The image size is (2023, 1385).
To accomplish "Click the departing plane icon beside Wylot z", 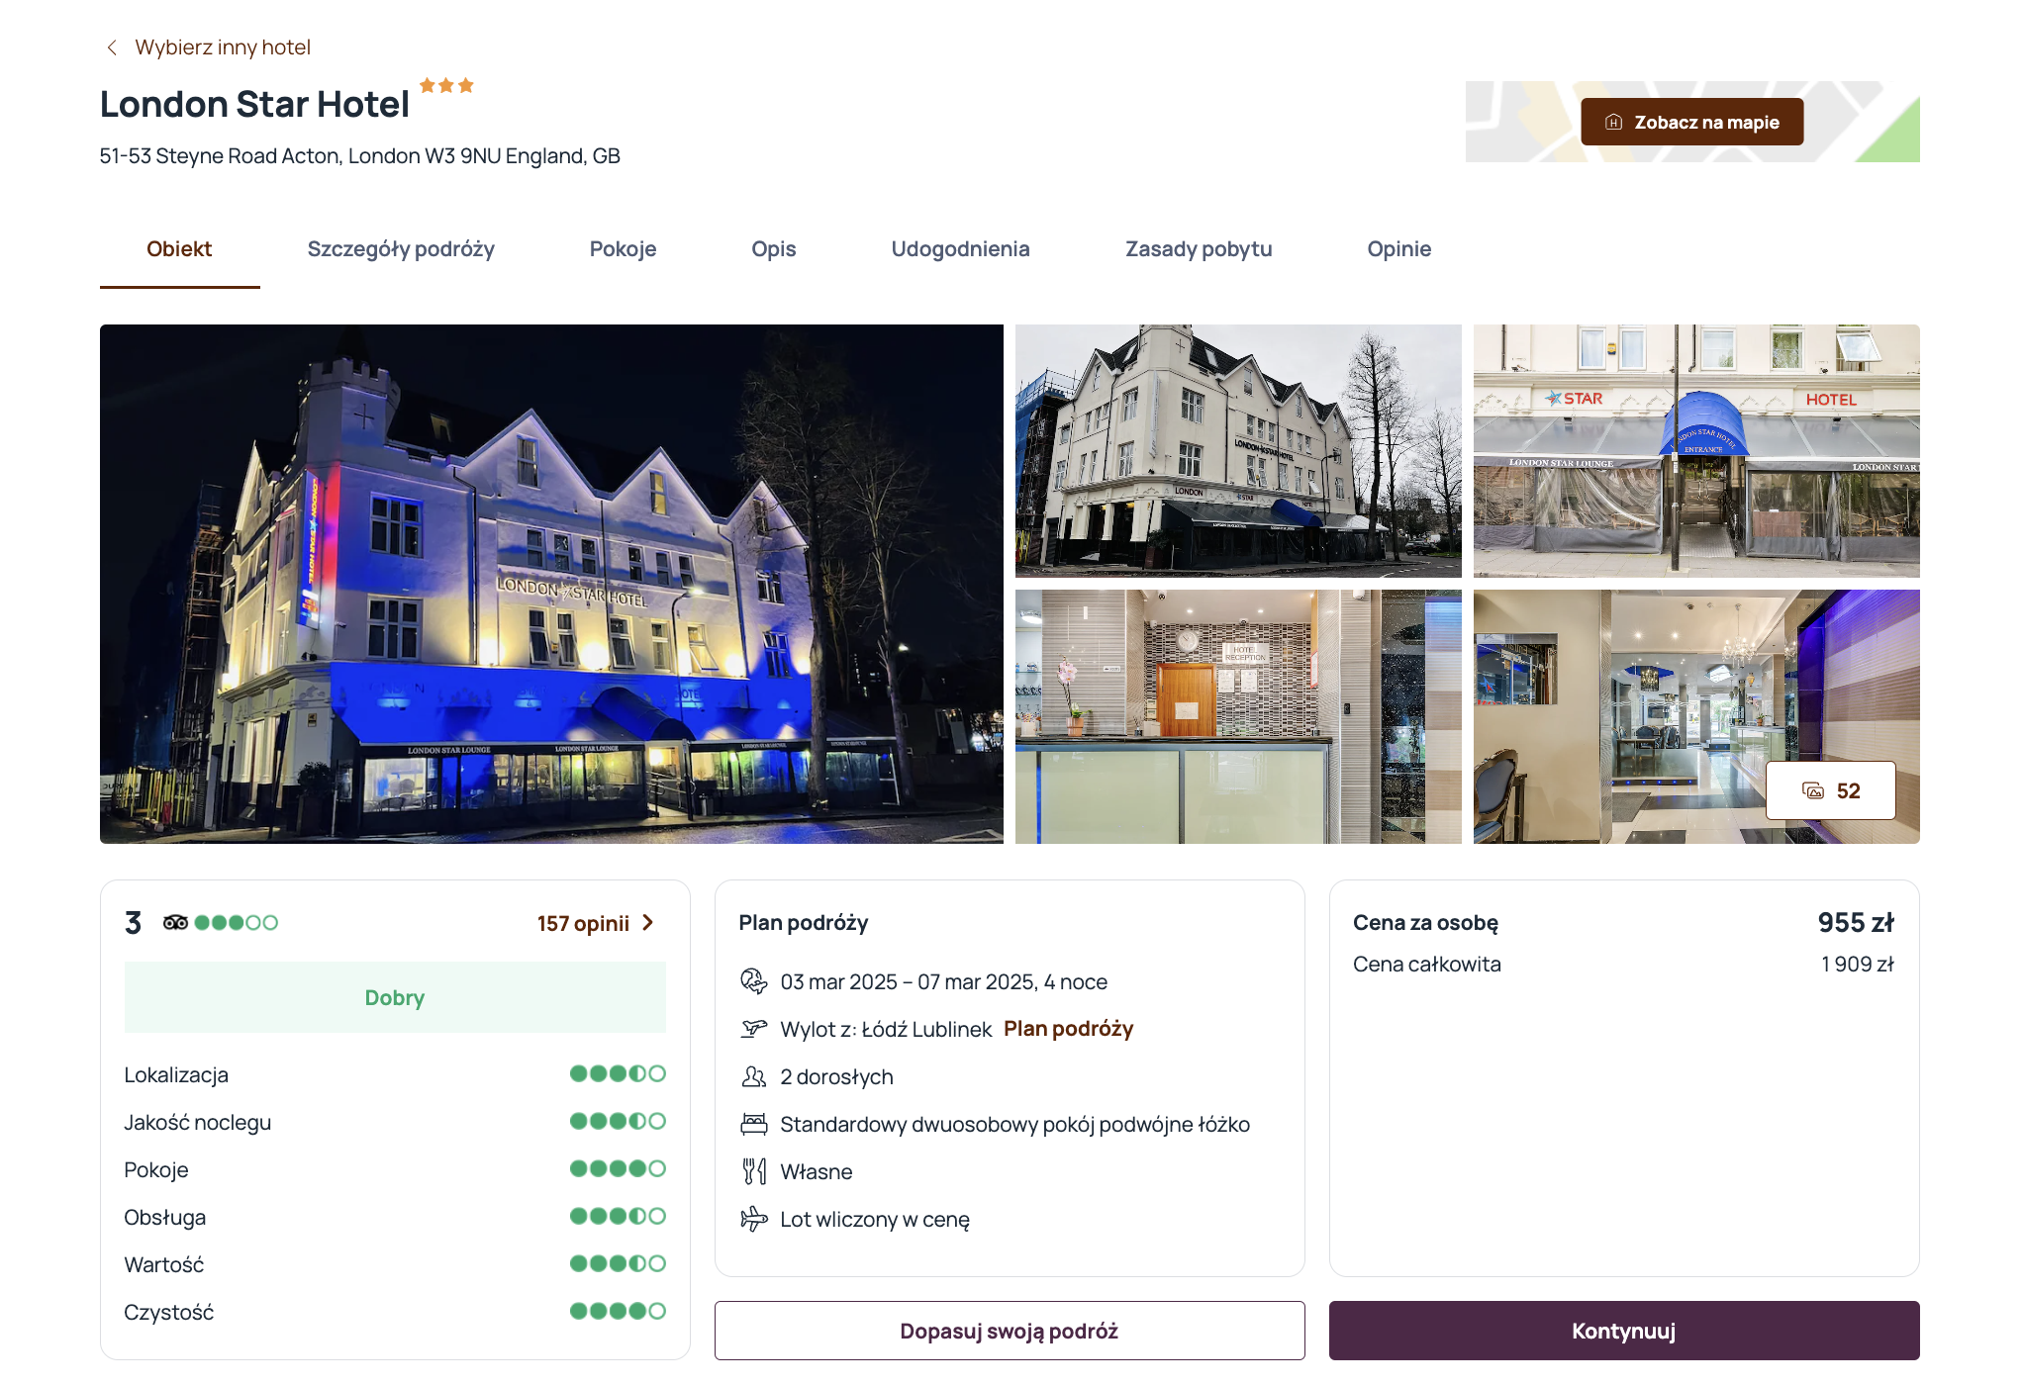I will click(754, 1029).
